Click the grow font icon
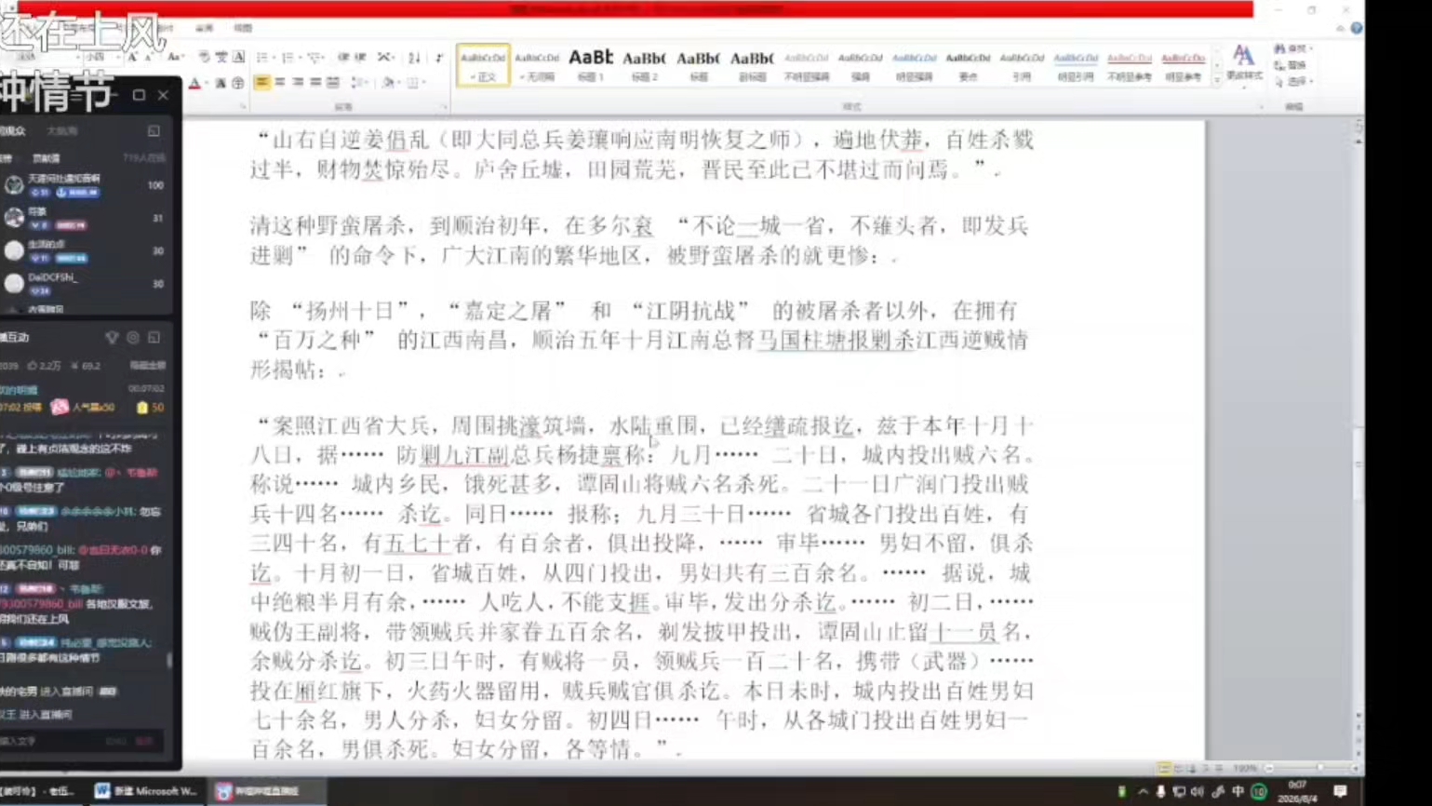Screen dimensions: 1432x806 click(132, 58)
